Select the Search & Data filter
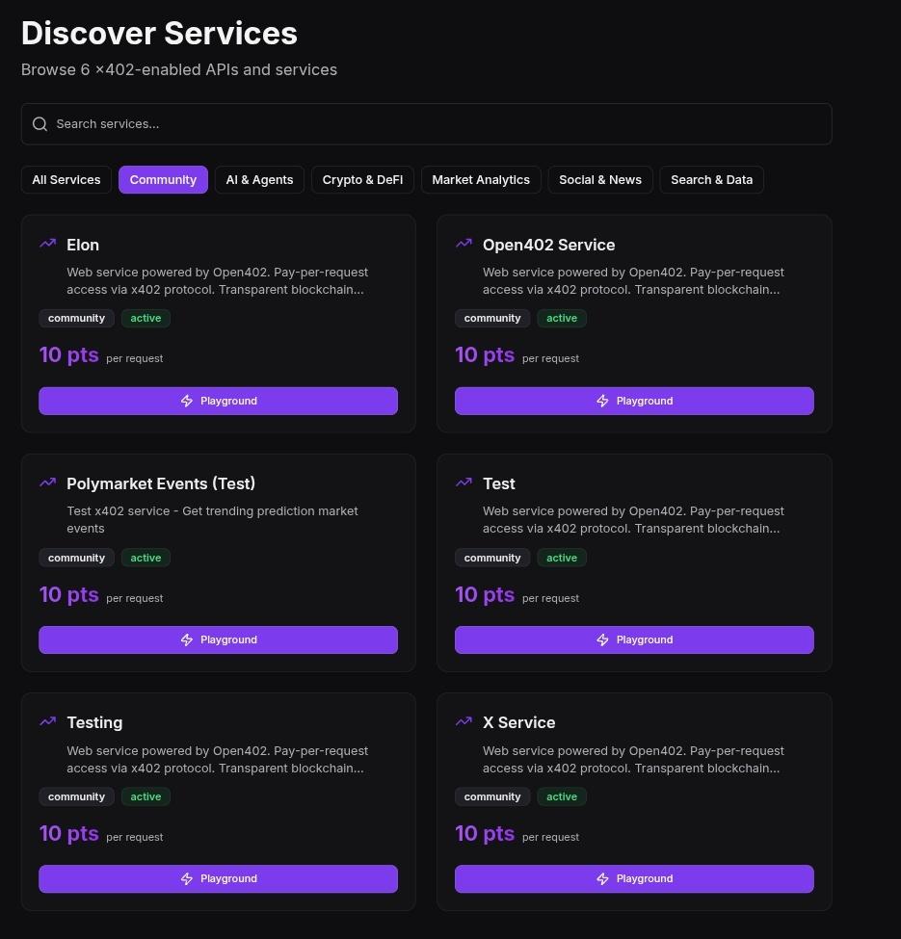The width and height of the screenshot is (901, 939). pyautogui.click(x=711, y=179)
